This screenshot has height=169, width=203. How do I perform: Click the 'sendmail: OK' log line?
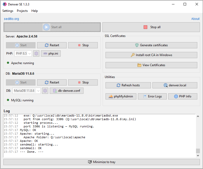[31, 148]
